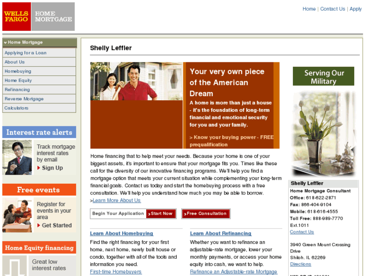369x276 pixels.
Task: Click the Apply link at top right
Action: point(356,9)
